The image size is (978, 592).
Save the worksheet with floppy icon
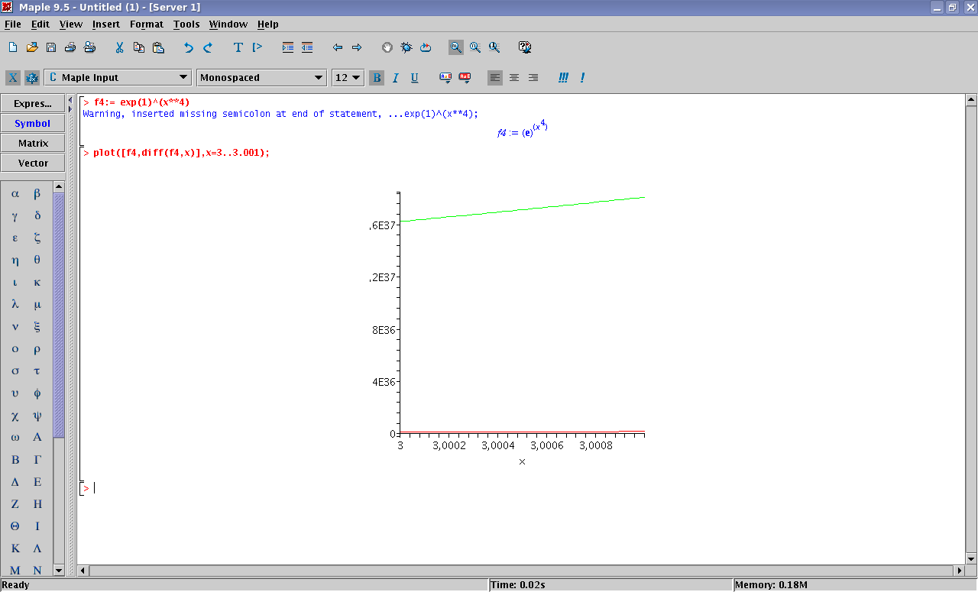click(x=51, y=47)
